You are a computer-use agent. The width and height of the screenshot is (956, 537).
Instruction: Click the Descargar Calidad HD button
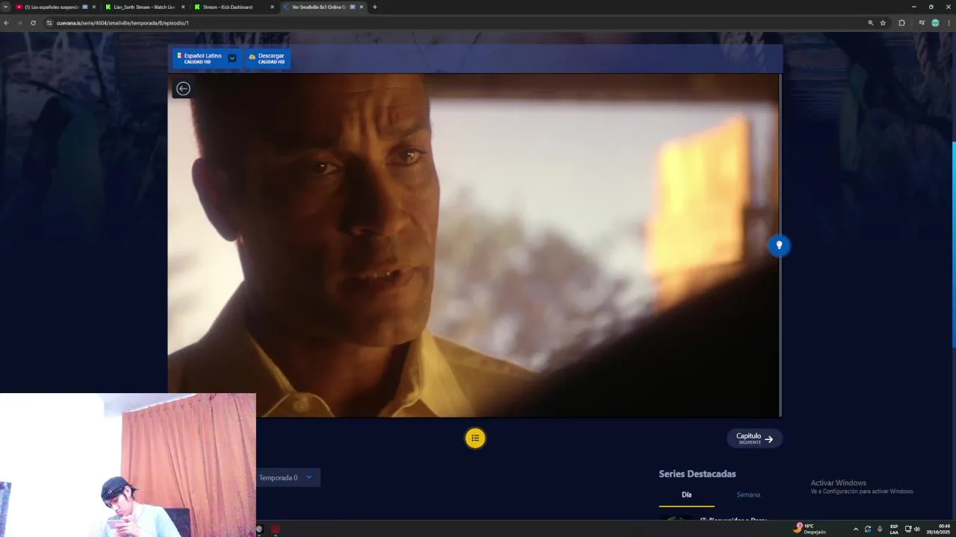tap(268, 58)
